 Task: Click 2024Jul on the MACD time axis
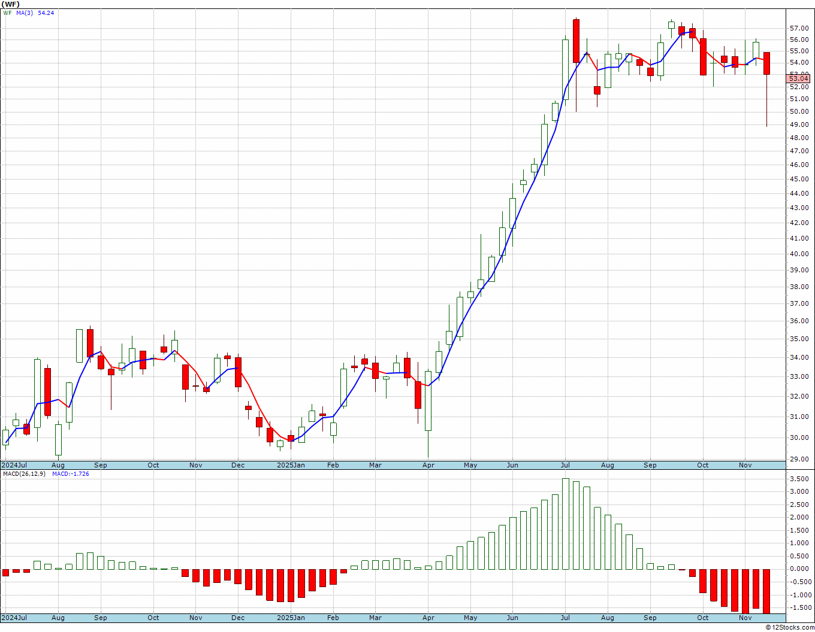15,618
